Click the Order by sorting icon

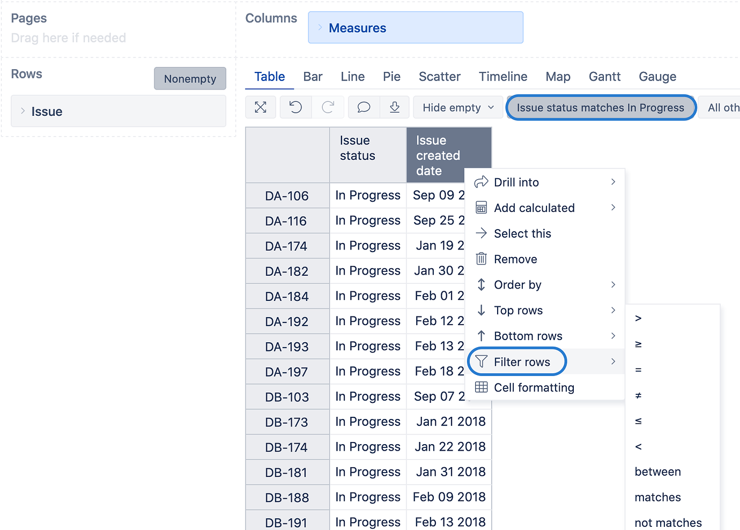coord(482,284)
